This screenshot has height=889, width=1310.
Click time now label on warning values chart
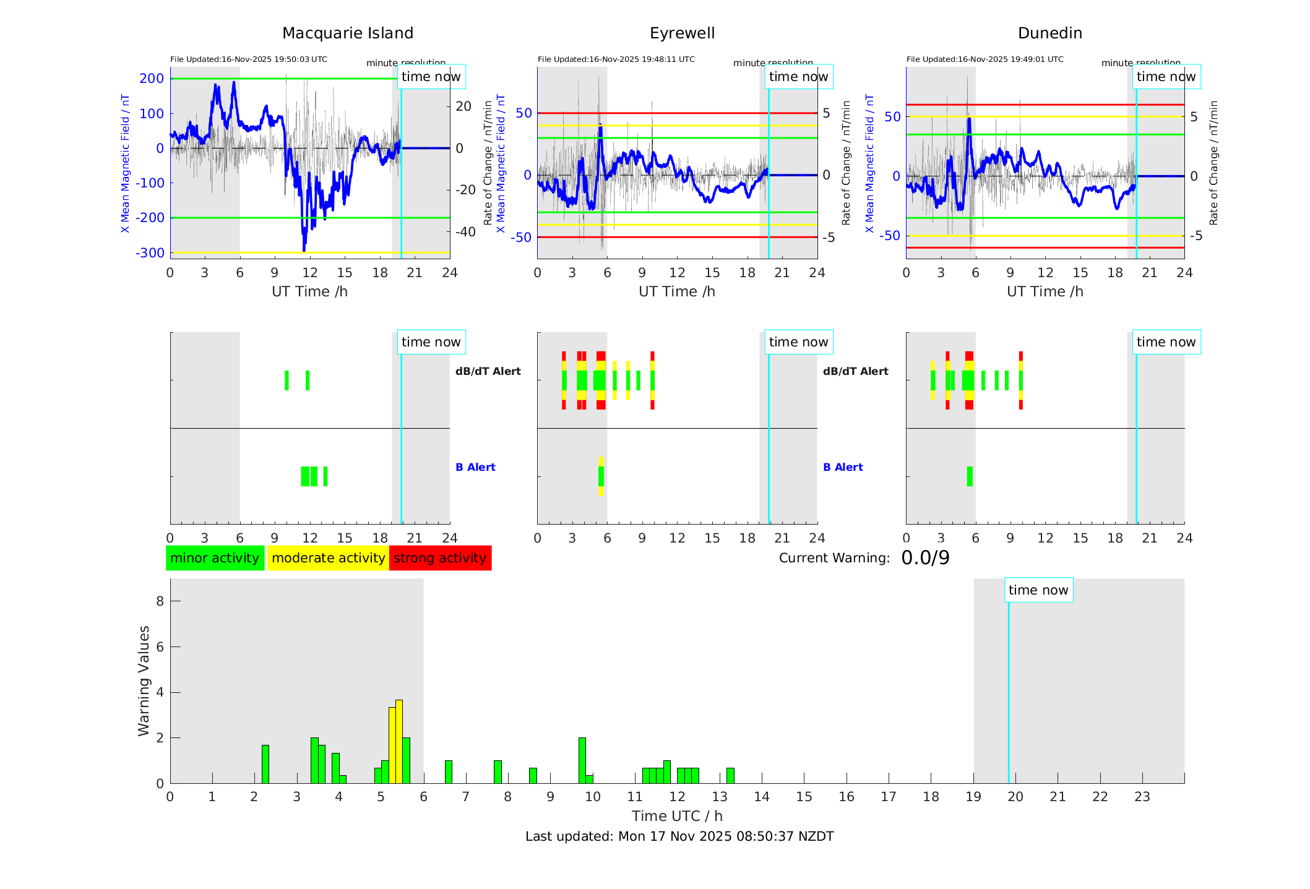coord(1038,590)
